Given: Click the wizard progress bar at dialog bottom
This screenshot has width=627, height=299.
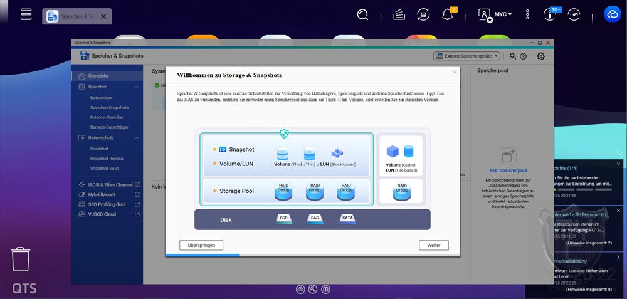Looking at the screenshot, I should (313, 255).
